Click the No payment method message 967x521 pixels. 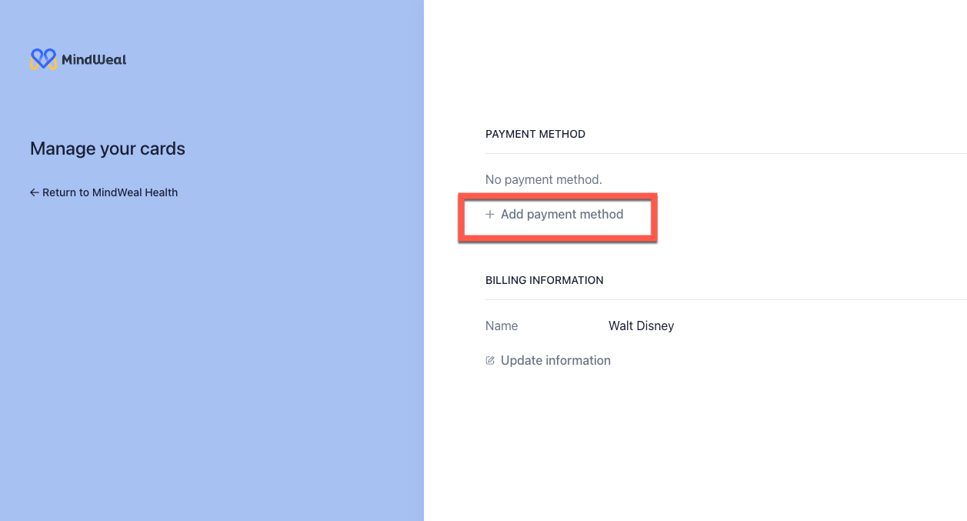pos(543,179)
